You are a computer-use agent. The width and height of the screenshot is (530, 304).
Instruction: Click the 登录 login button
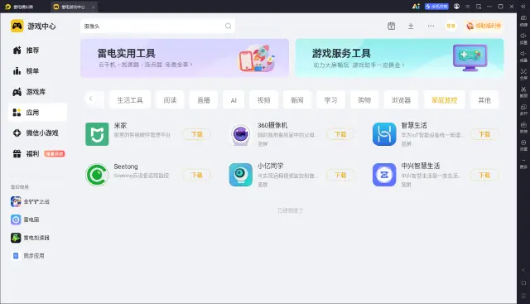450,26
